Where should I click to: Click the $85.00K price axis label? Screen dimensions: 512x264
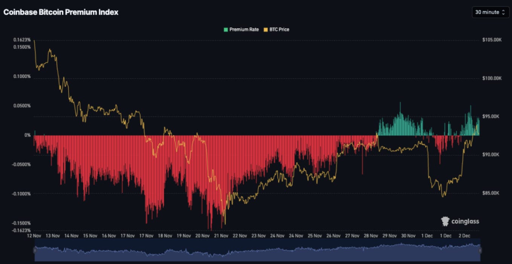(x=491, y=193)
